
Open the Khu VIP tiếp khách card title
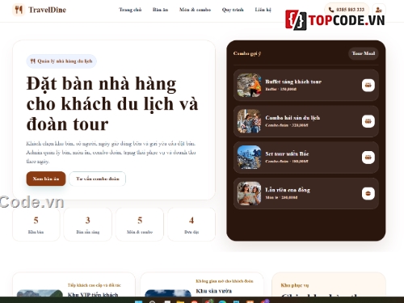[x=93, y=294]
